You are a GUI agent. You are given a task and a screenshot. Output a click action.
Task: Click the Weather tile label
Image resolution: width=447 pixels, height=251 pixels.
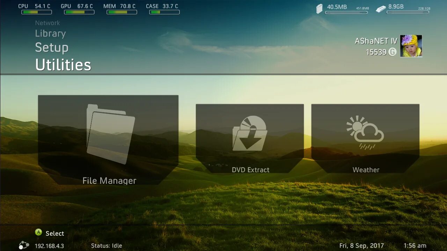[x=366, y=170]
